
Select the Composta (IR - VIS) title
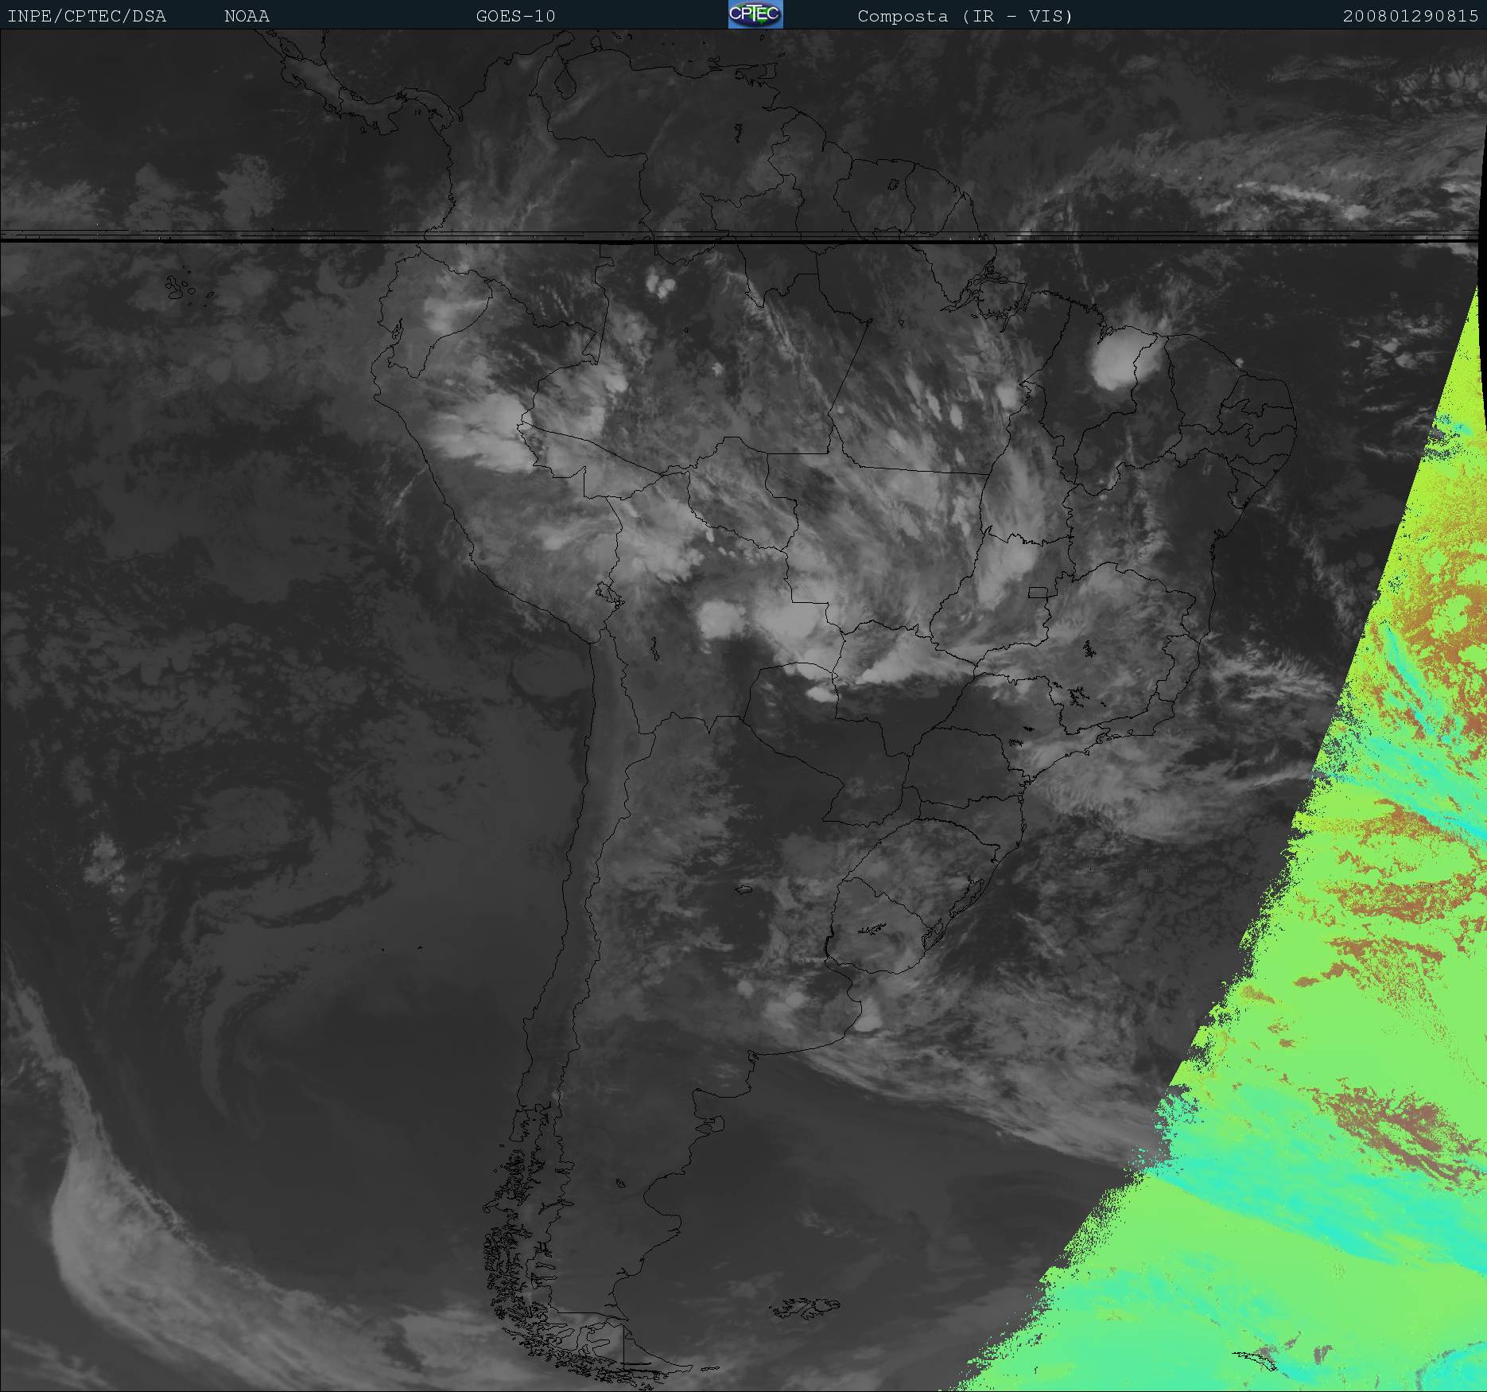965,17
